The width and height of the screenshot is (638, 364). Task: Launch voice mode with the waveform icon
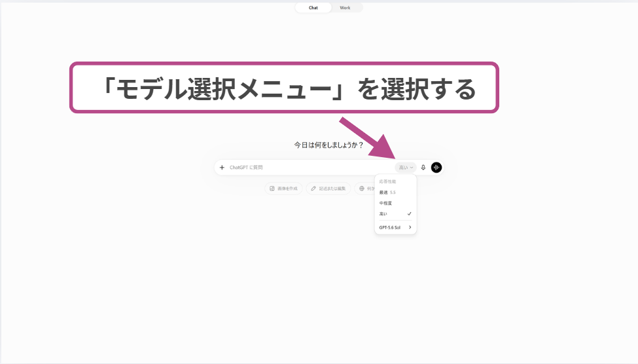tap(436, 168)
